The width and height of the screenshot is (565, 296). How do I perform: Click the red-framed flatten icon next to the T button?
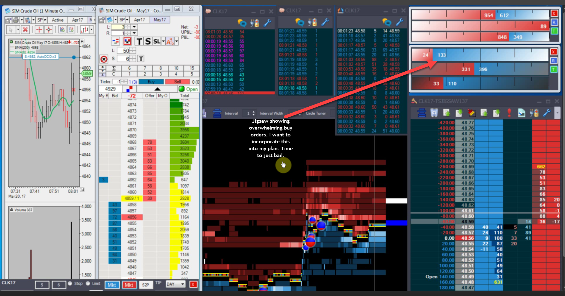coord(127,41)
